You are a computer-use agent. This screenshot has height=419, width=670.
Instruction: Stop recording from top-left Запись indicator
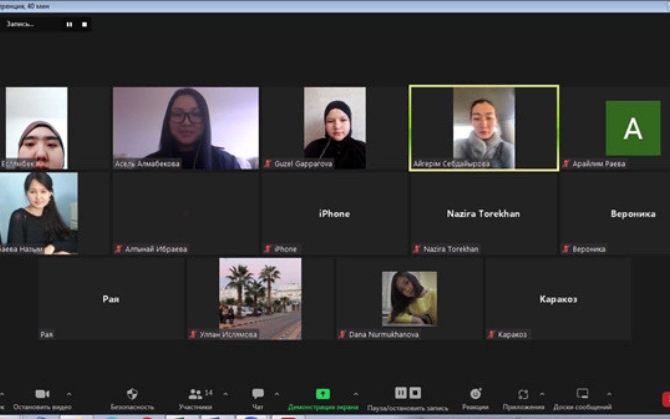[x=85, y=25]
